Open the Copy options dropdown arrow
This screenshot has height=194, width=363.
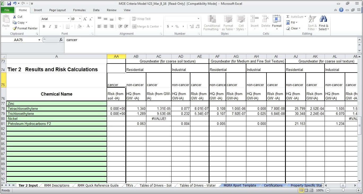pos(27,23)
